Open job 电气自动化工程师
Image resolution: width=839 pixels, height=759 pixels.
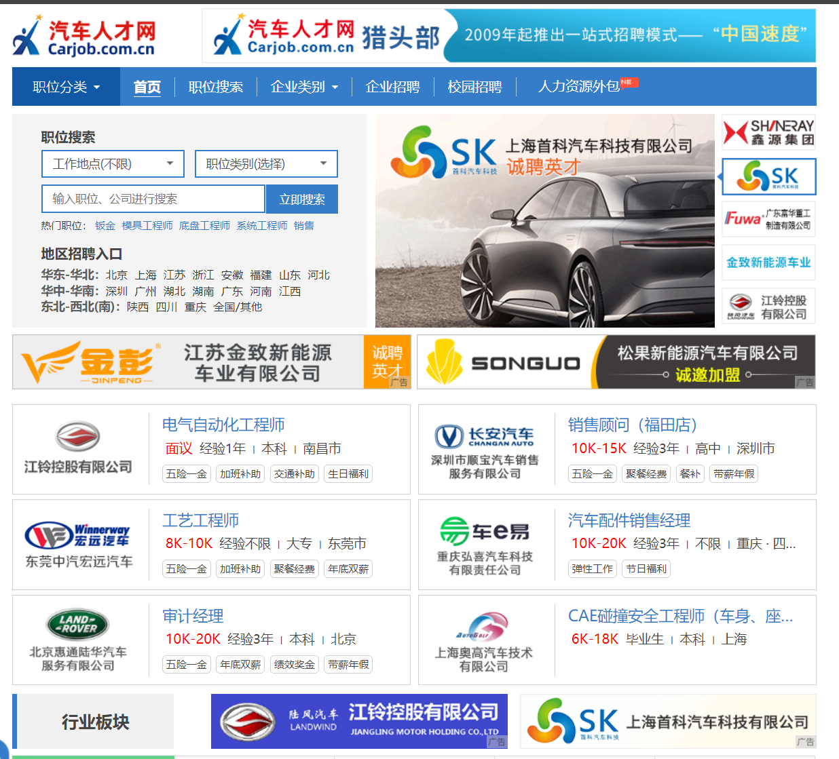point(223,425)
